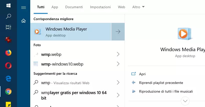The height and width of the screenshot is (107, 205).
Task: Switch to the Tutti tab
Action: point(41,7)
